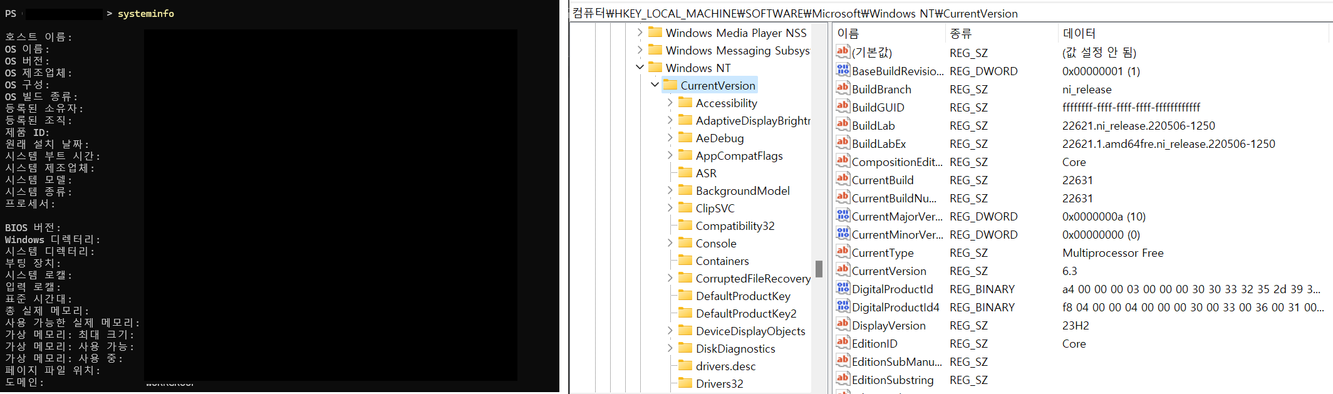Click the BaseBuildRevision DWORD icon

(843, 70)
